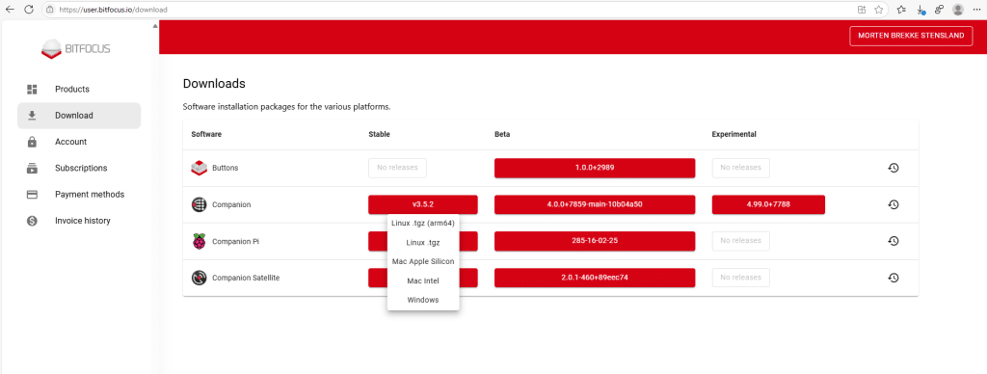Select Download in sidebar

79,116
